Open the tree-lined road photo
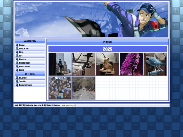Screen dimensions: 183x137 click(x=84, y=88)
